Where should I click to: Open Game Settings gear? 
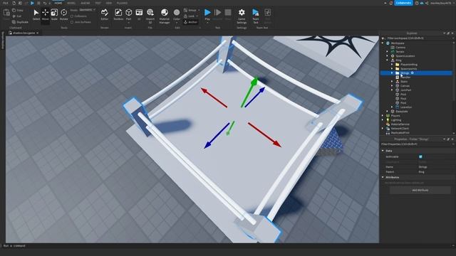(x=242, y=13)
